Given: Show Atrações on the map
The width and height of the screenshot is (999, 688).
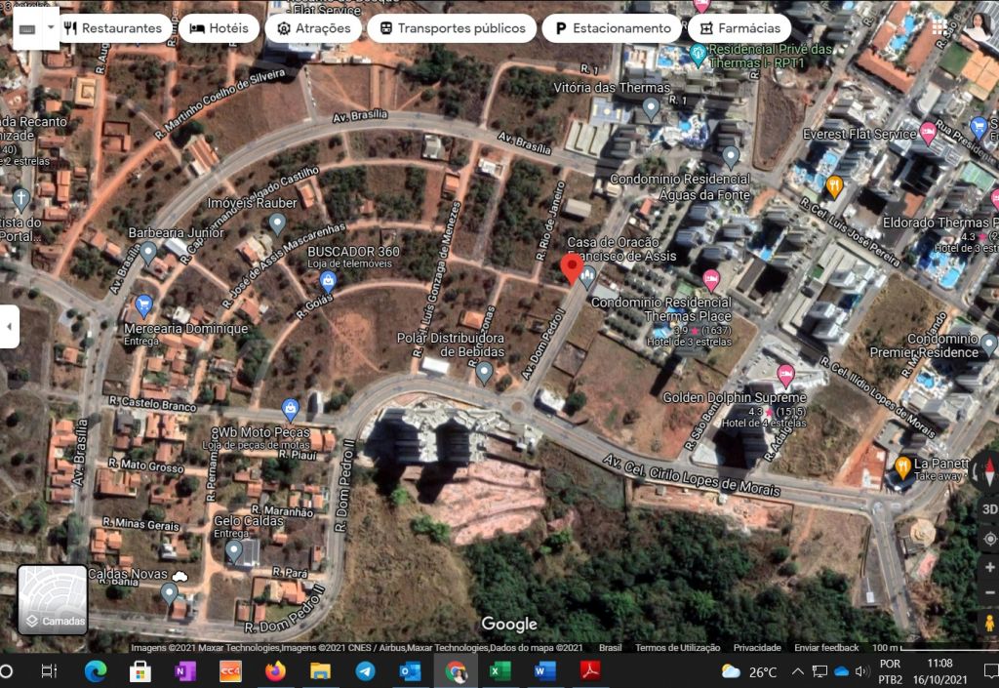Looking at the screenshot, I should pos(313,28).
